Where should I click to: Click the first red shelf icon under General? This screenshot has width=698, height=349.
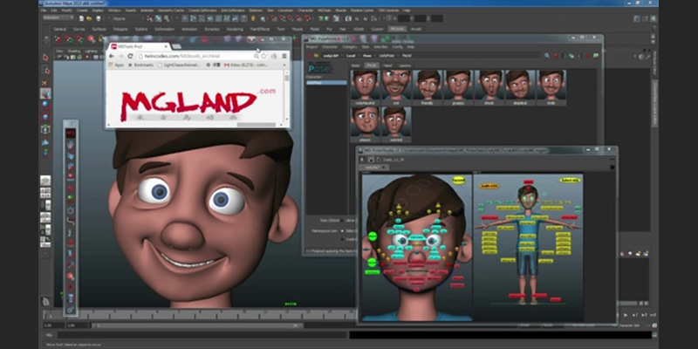pos(58,38)
